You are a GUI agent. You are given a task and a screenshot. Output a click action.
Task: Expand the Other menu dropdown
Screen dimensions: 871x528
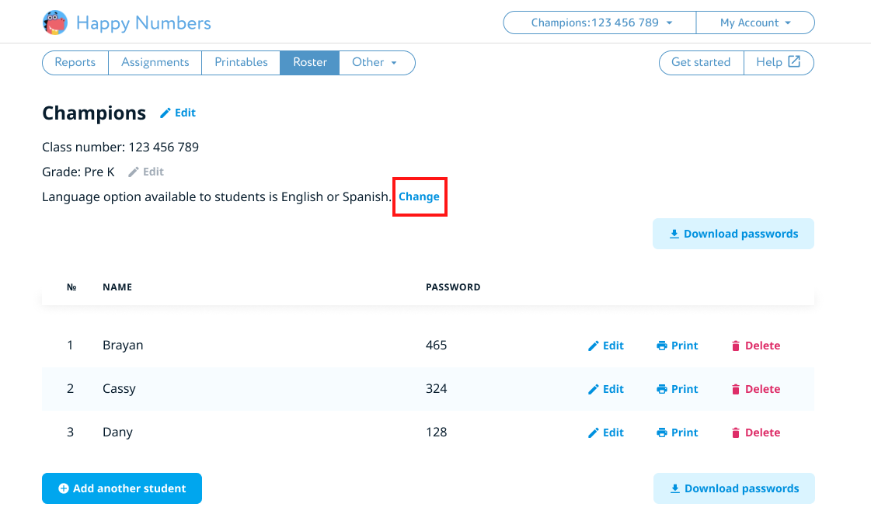tap(375, 62)
